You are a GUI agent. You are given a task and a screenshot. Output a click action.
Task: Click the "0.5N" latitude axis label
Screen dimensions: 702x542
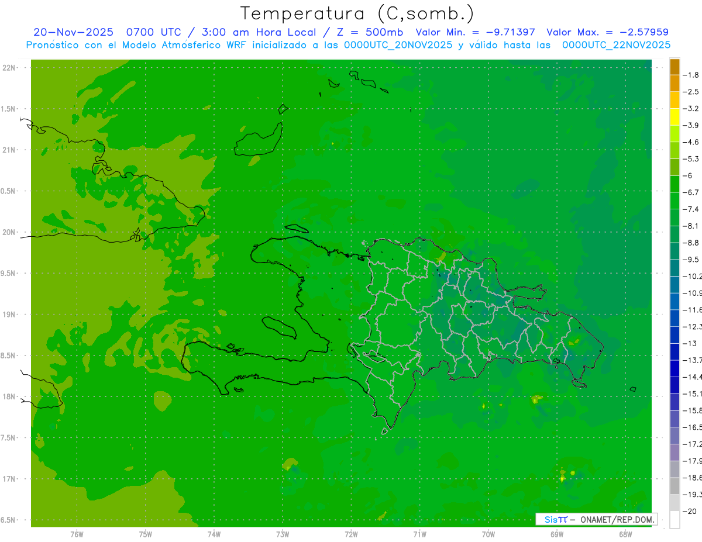click(9, 191)
